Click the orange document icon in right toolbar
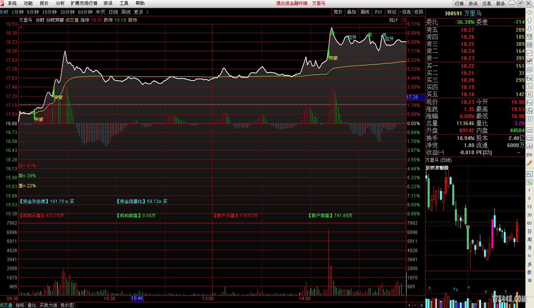This screenshot has height=308, width=534. pyautogui.click(x=529, y=94)
